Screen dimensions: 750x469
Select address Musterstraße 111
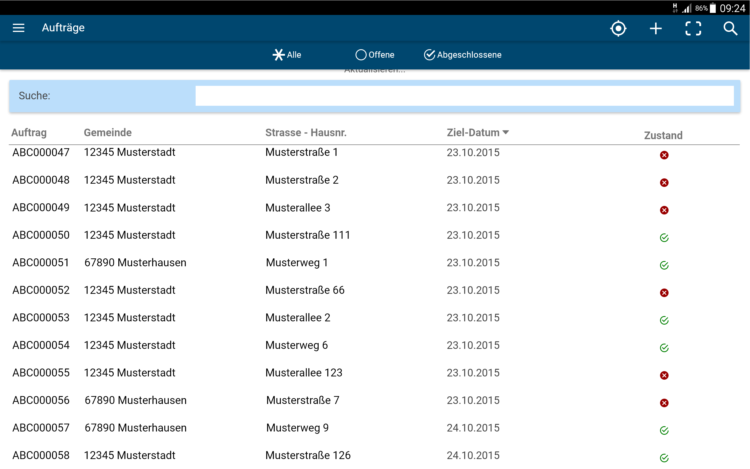(x=308, y=235)
